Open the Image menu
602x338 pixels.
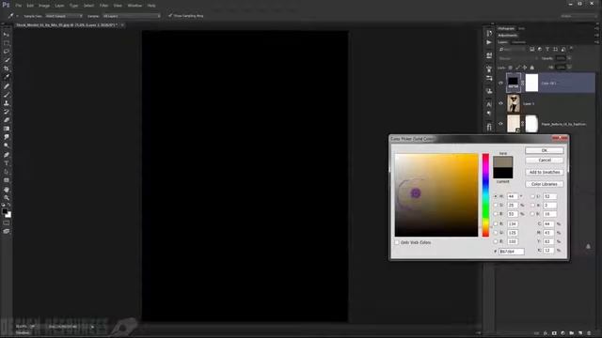coord(44,6)
